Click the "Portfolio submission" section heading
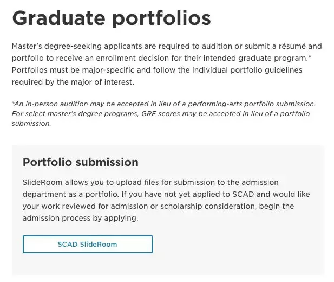Image resolution: width=334 pixels, height=282 pixels. click(x=80, y=162)
